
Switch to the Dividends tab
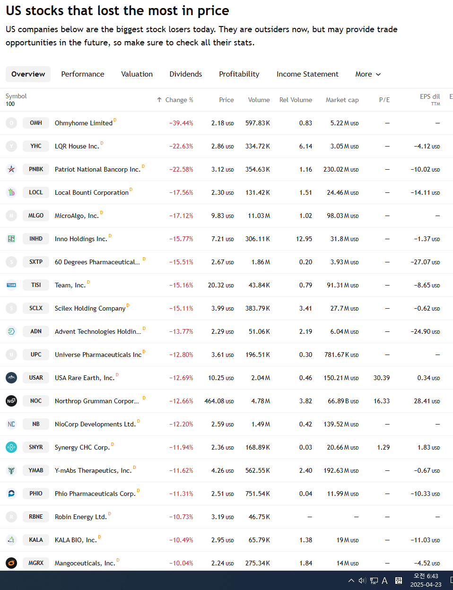pyautogui.click(x=186, y=74)
